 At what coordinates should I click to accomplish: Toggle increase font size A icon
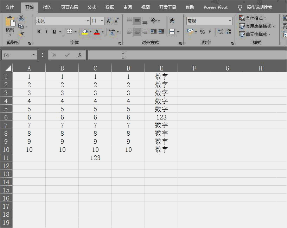[x=108, y=21]
